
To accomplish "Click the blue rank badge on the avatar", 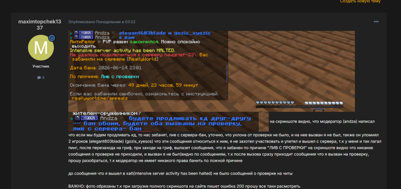I will [52, 38].
